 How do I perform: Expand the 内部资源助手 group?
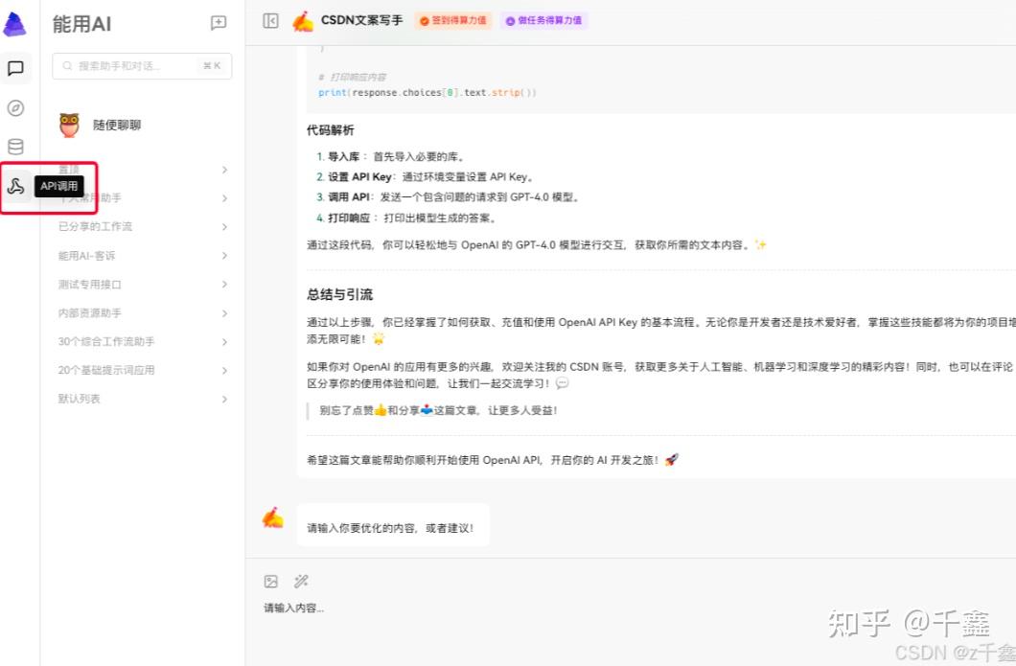(143, 313)
